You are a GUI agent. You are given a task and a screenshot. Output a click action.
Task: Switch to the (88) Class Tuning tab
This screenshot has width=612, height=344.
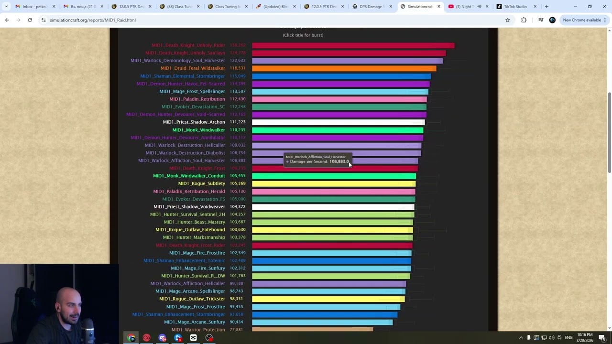click(179, 7)
